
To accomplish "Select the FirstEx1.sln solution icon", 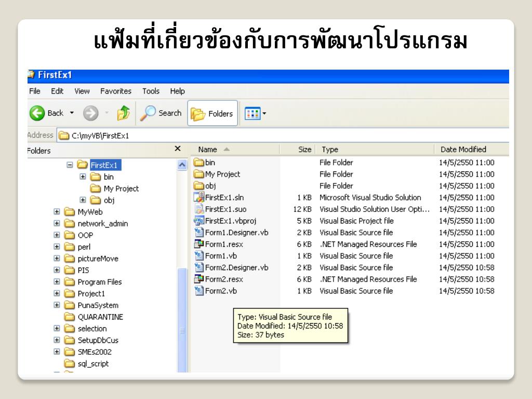I will click(x=199, y=197).
